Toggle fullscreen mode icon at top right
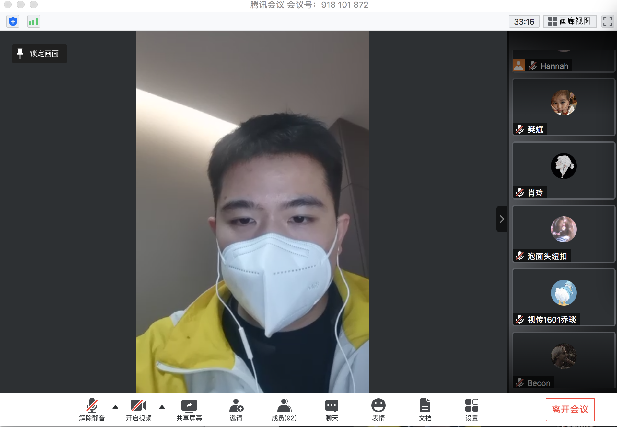The height and width of the screenshot is (427, 617). (x=608, y=21)
